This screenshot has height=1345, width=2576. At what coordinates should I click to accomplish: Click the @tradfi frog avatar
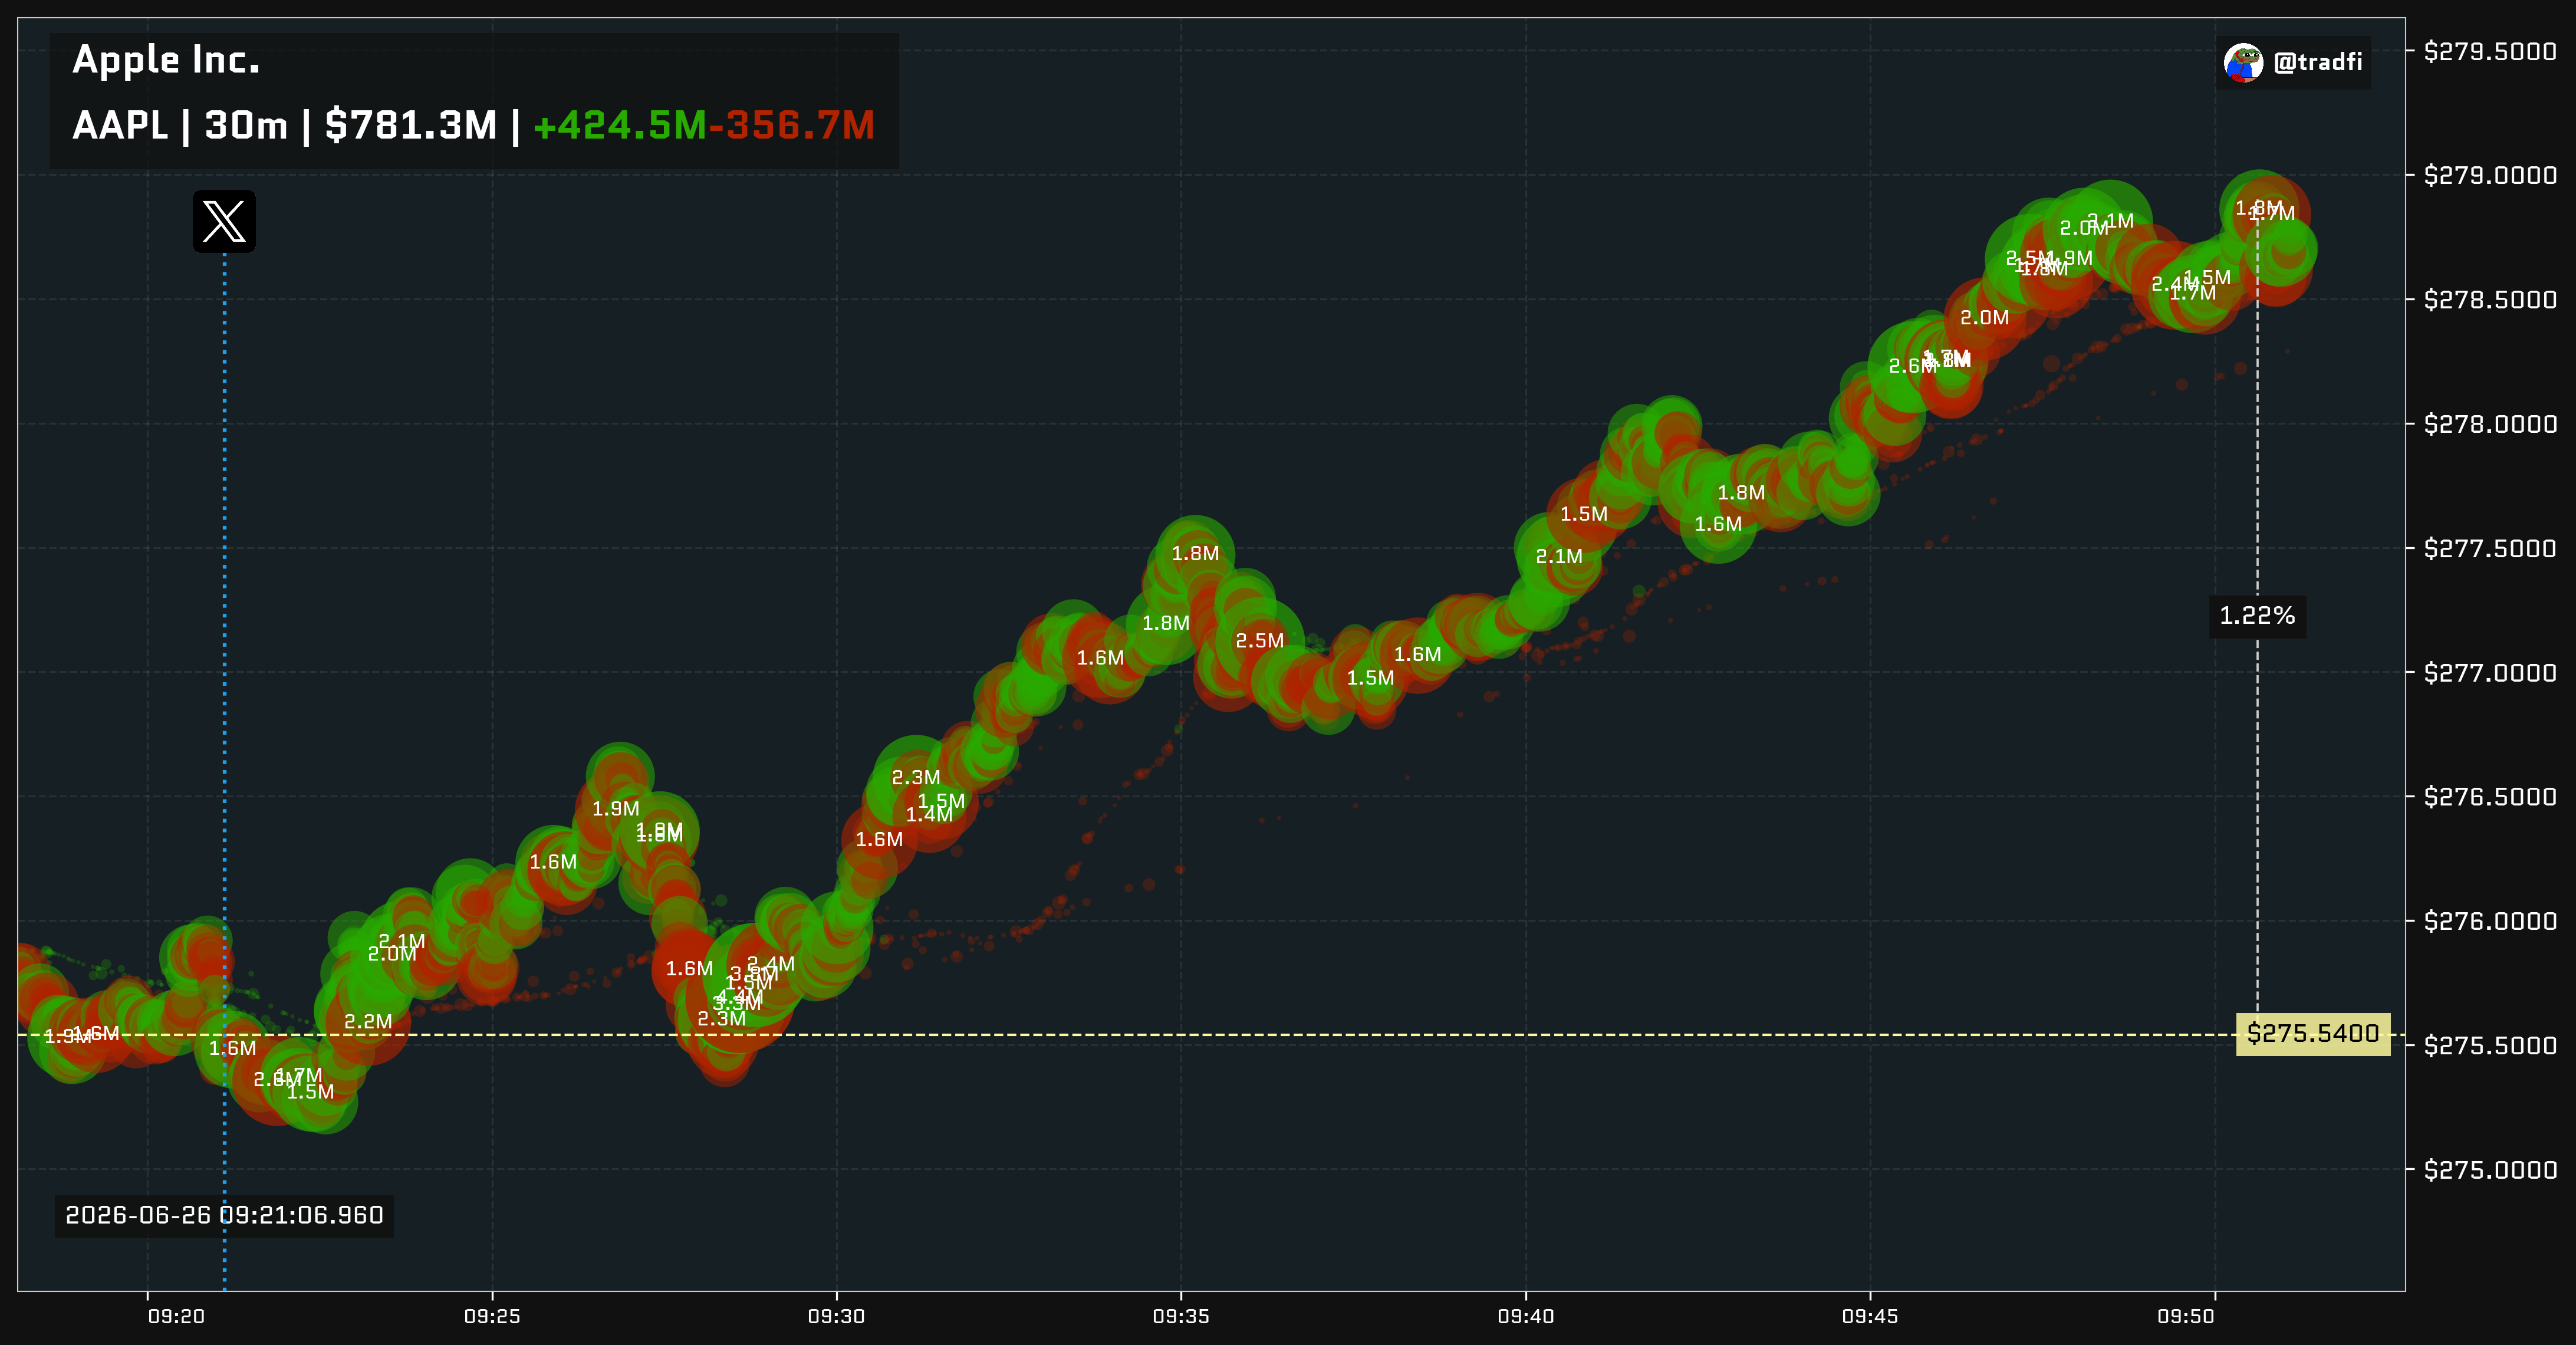point(2243,62)
